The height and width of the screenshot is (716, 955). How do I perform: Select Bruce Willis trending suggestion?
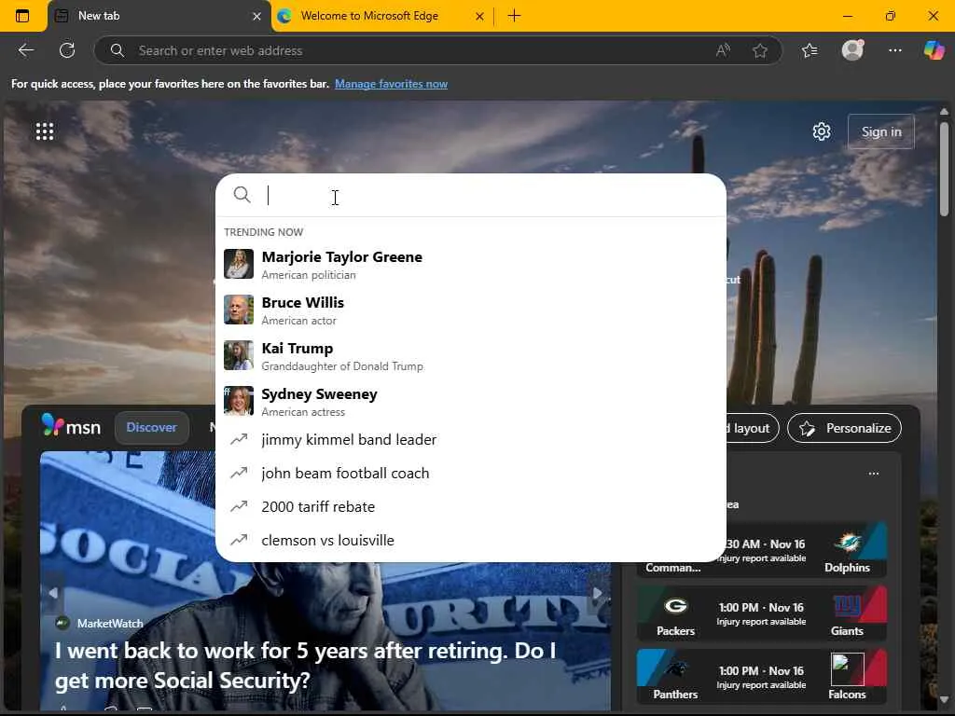pos(471,310)
